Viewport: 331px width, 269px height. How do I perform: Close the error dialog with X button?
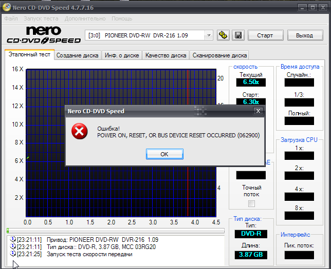(258, 111)
